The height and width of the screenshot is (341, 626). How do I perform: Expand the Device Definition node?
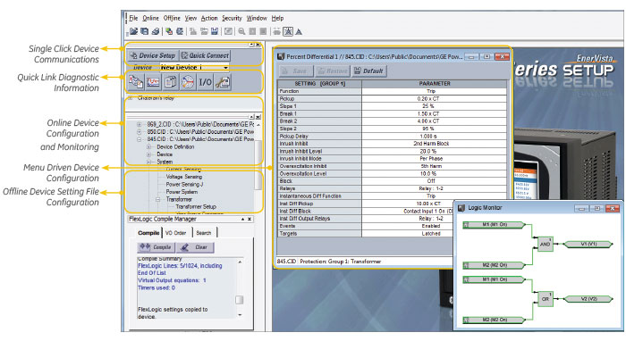[148, 147]
